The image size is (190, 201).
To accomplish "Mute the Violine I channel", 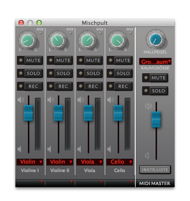I will (x=30, y=60).
